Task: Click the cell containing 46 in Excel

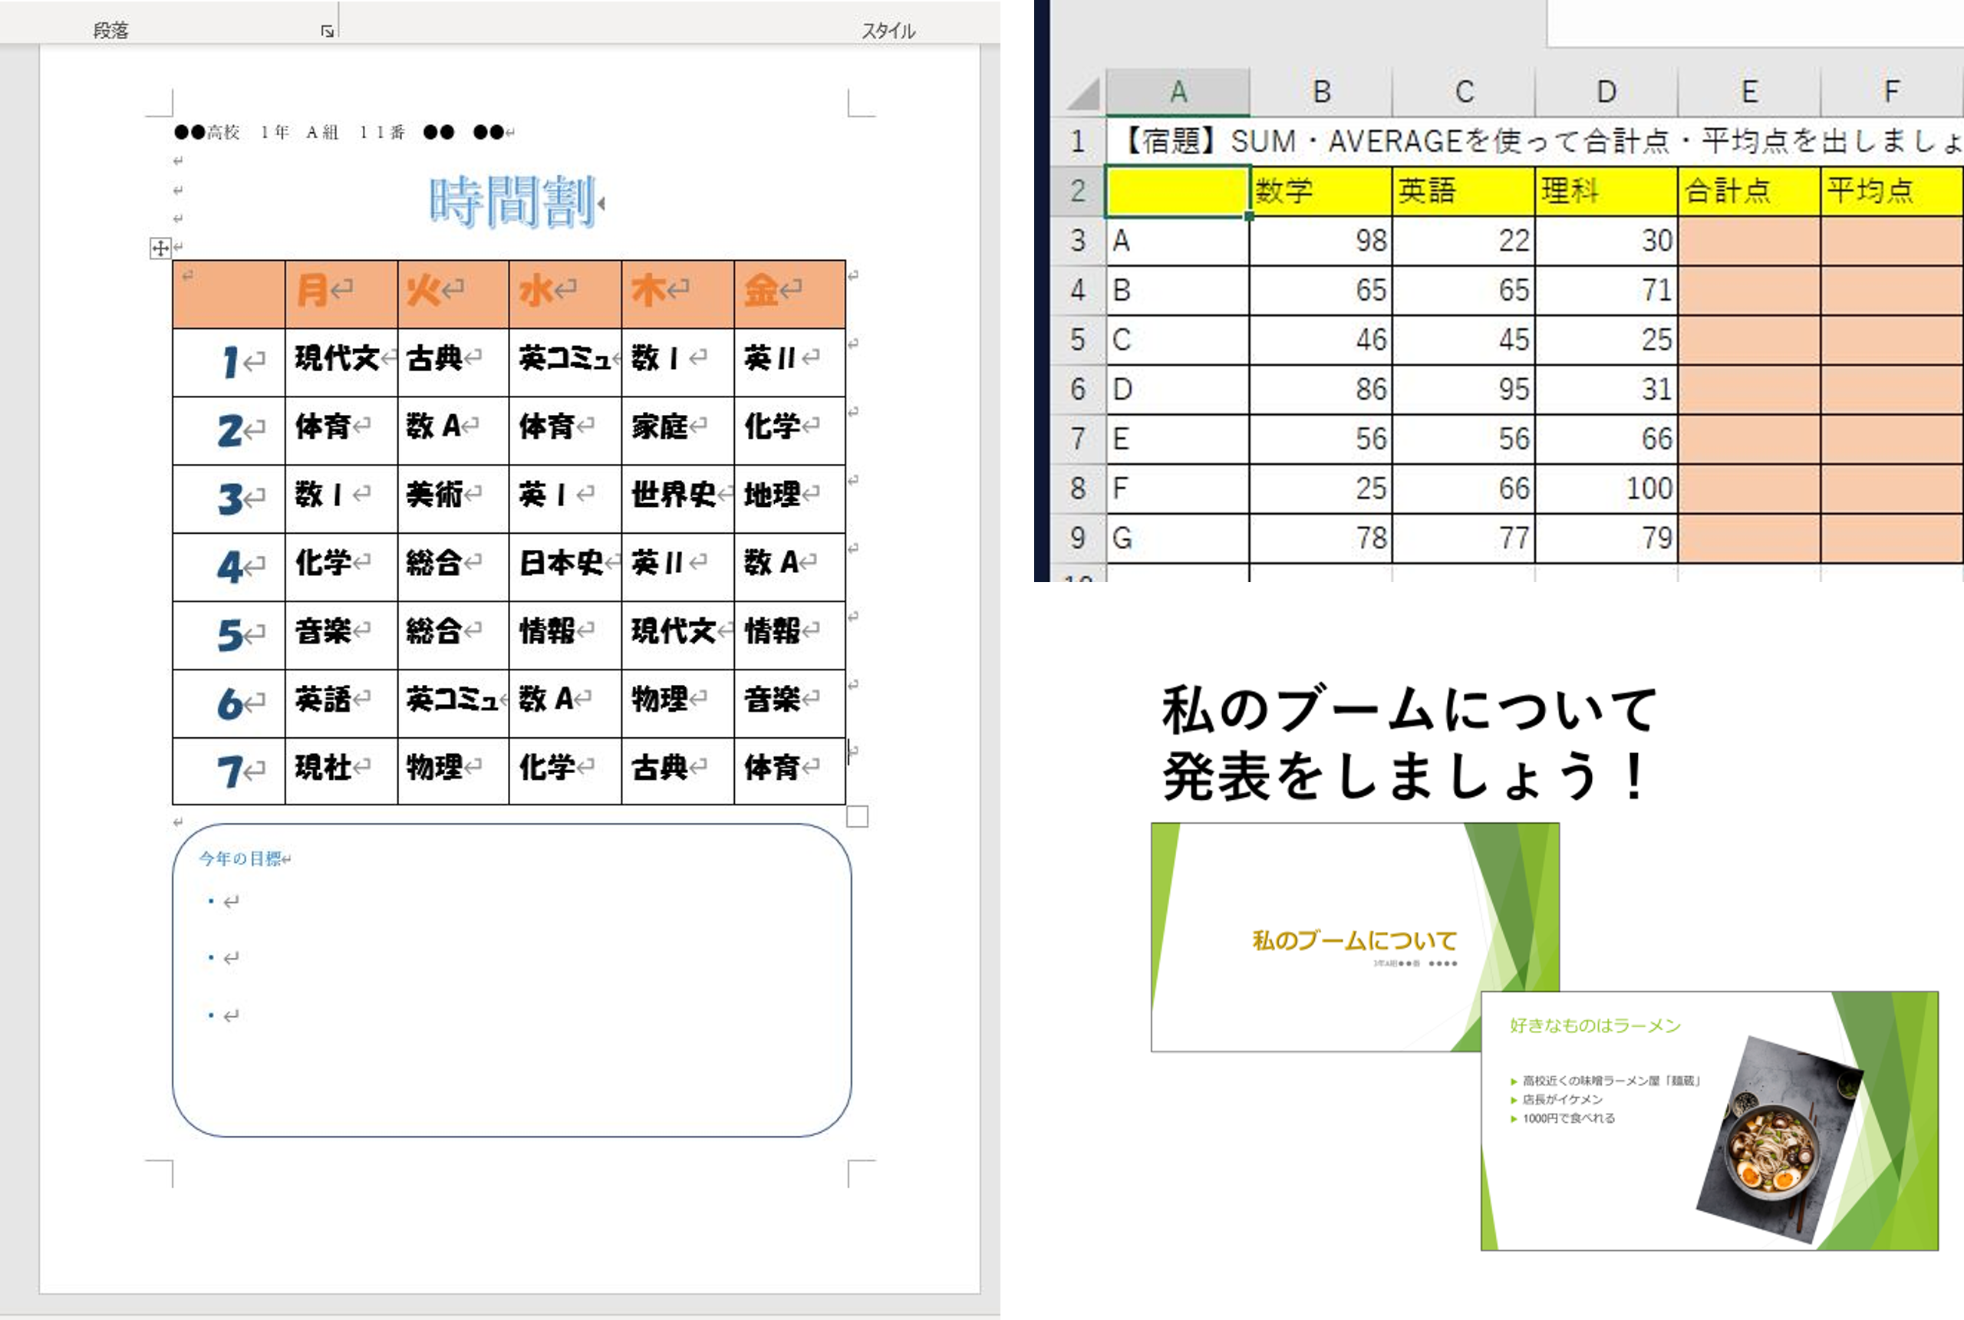Action: tap(1321, 340)
